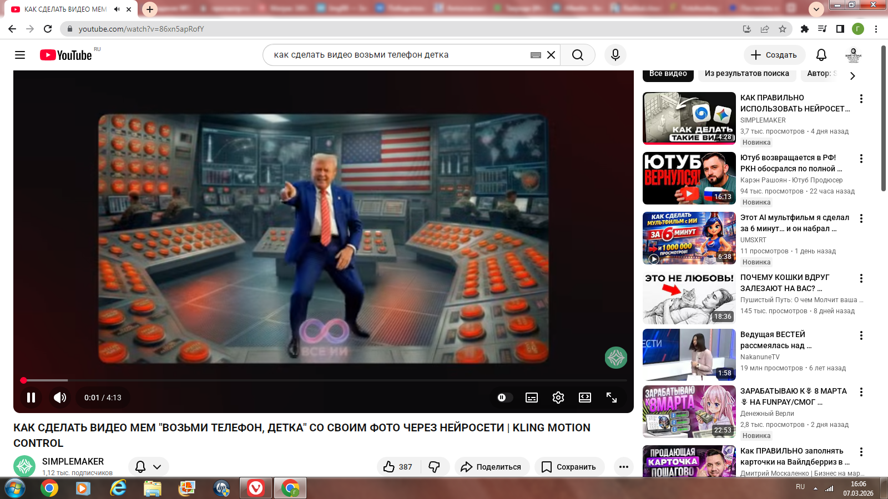The width and height of the screenshot is (888, 499).
Task: Open options for ЗАРАБАТЫВАЮ К 8 МАРТА video
Action: 861,392
